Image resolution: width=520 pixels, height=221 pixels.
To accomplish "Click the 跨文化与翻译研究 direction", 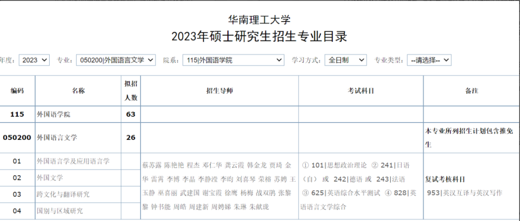I will pos(63,194).
